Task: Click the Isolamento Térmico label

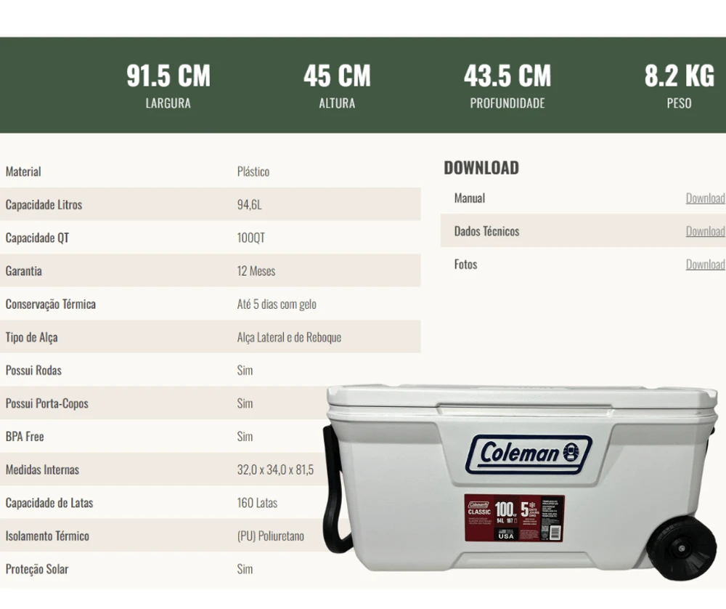Action: (x=47, y=536)
